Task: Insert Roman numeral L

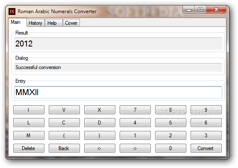Action: click(29, 122)
